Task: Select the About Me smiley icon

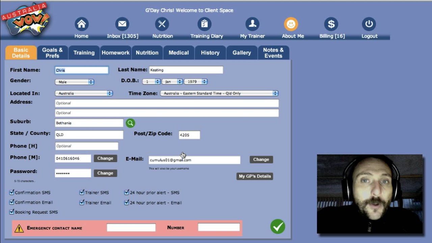Action: click(x=291, y=24)
